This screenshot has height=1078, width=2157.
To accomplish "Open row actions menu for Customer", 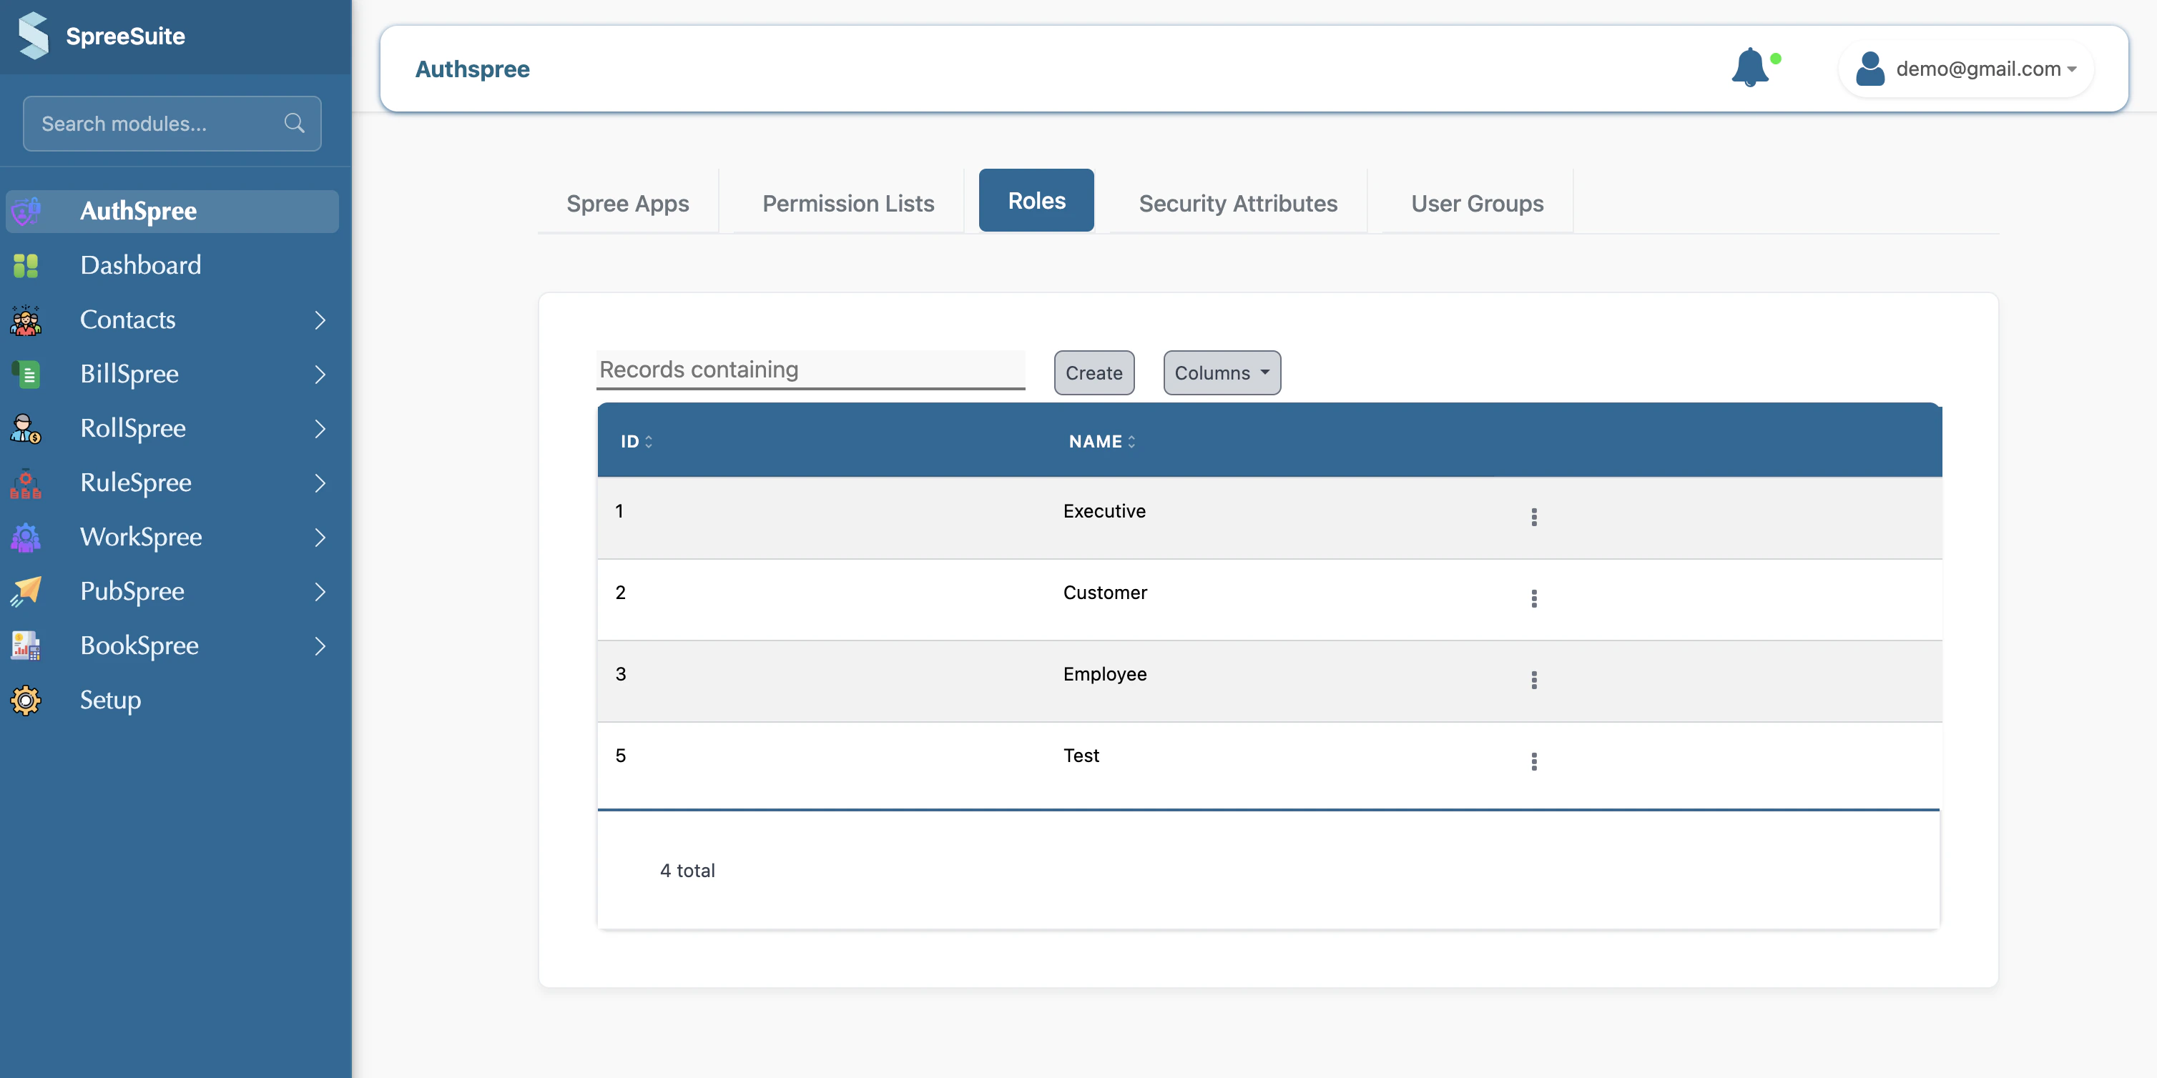I will point(1534,598).
